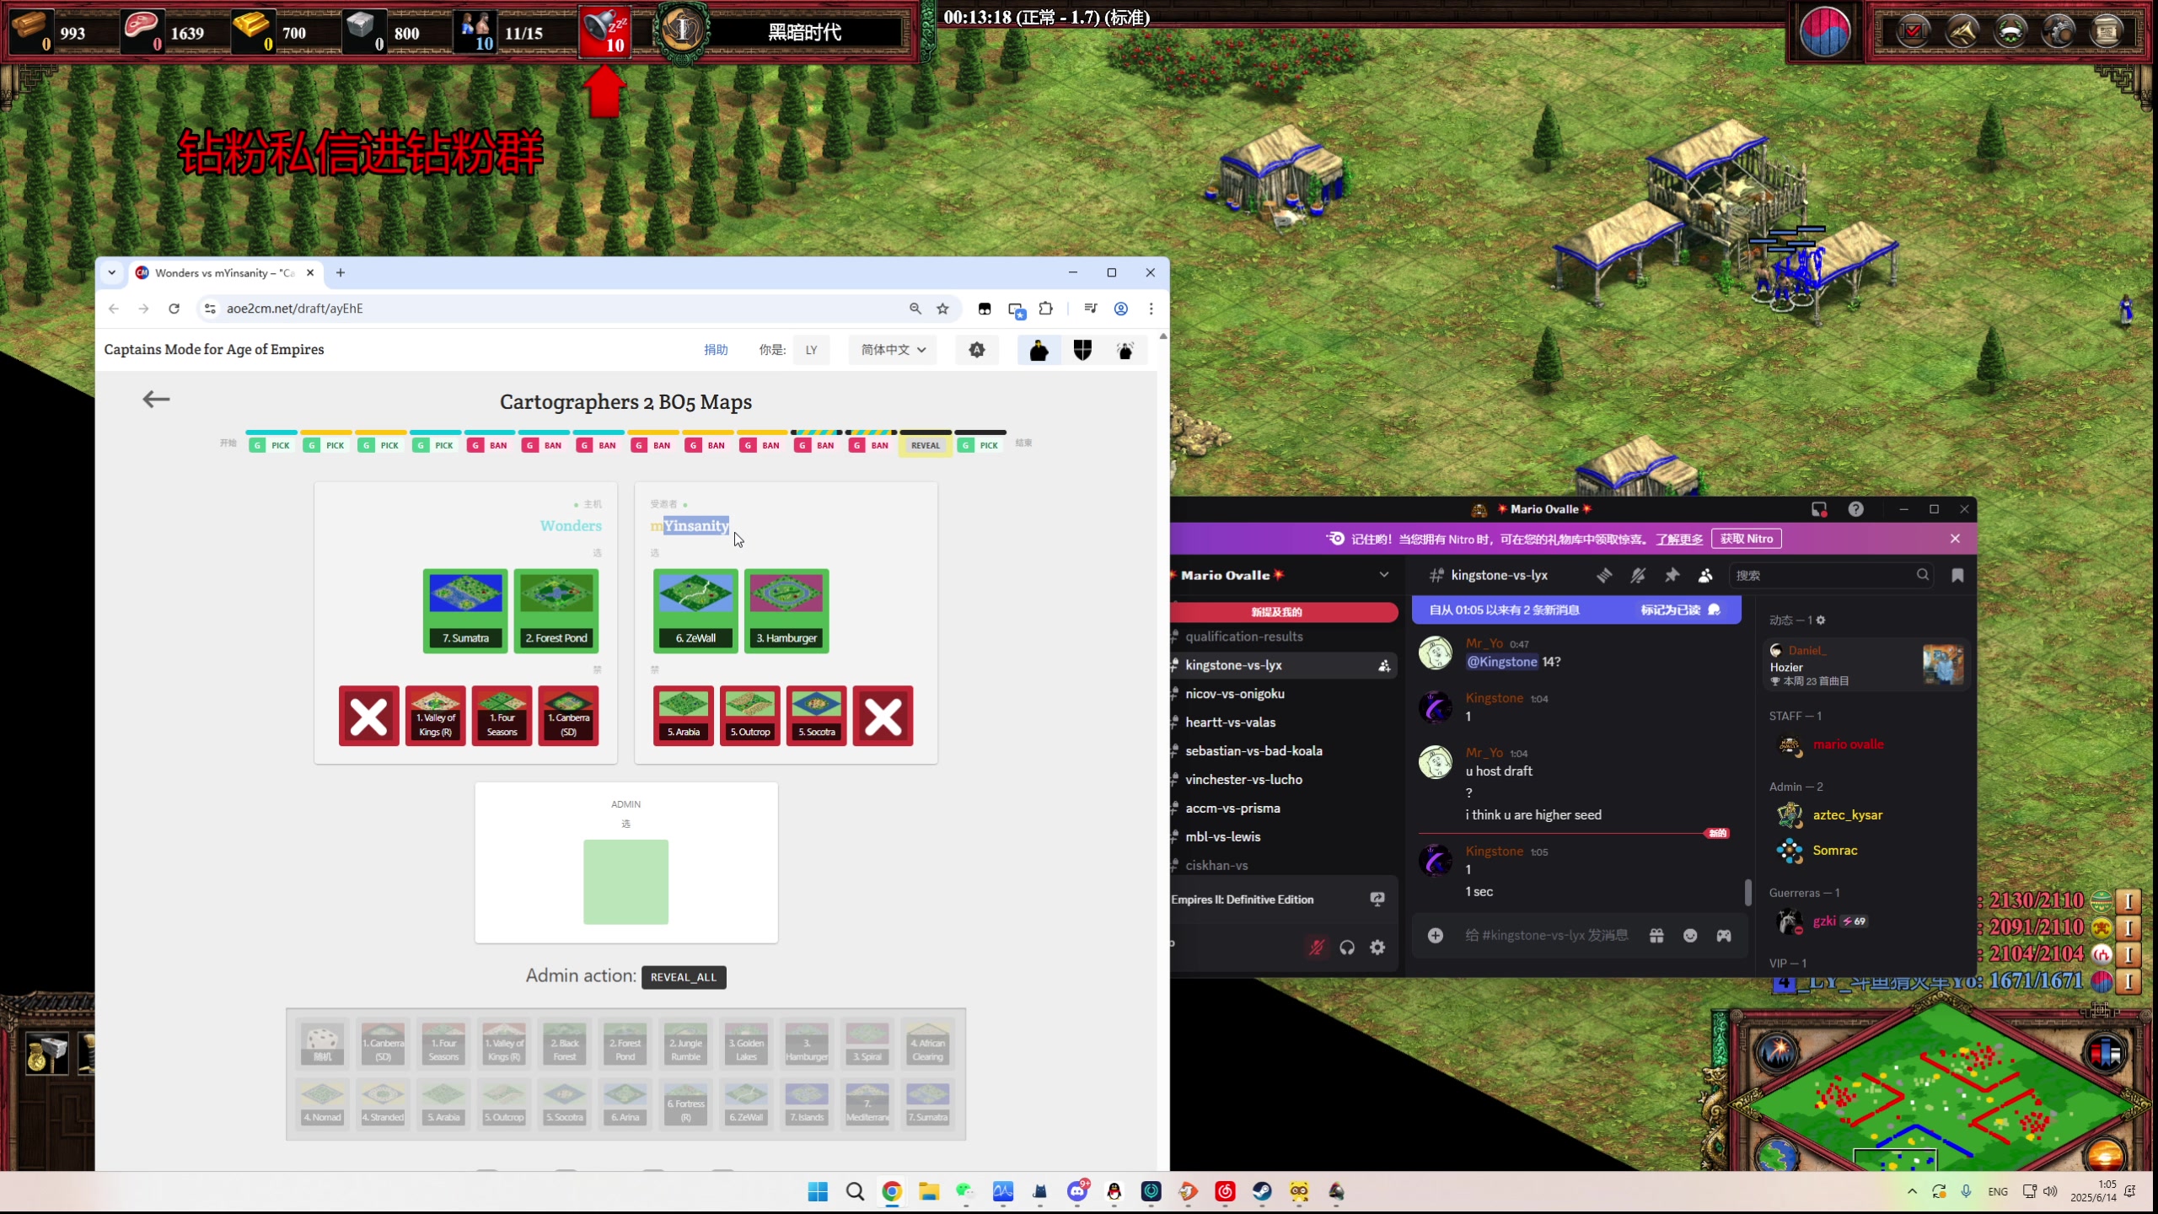Unmute the microphone in Discord

[1316, 948]
